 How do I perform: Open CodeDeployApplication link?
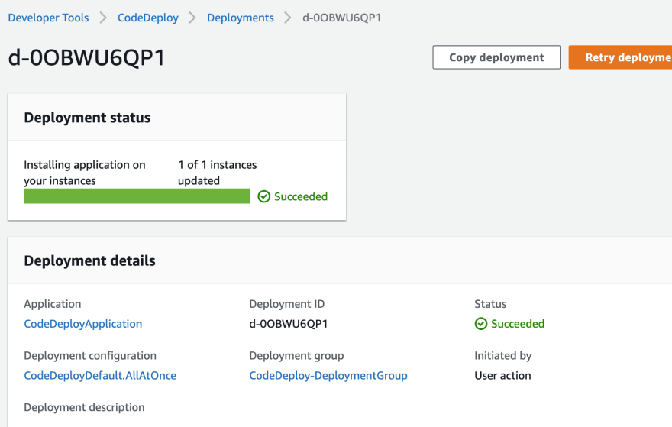click(83, 324)
